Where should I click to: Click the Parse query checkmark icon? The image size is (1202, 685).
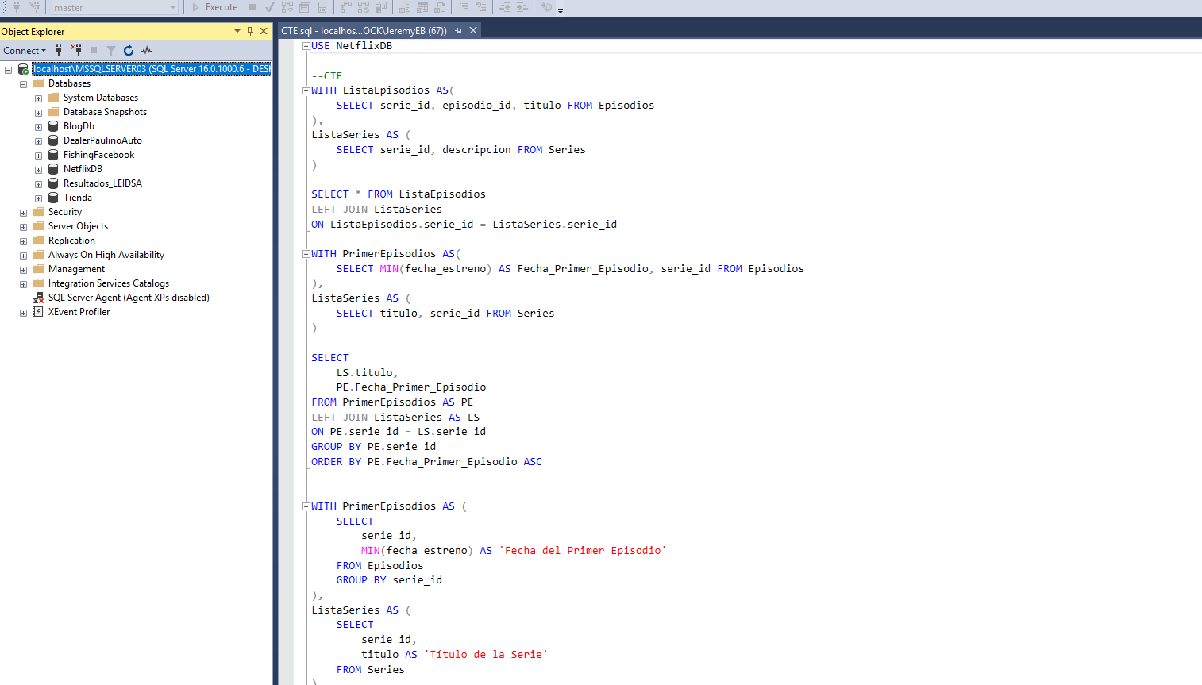point(270,7)
